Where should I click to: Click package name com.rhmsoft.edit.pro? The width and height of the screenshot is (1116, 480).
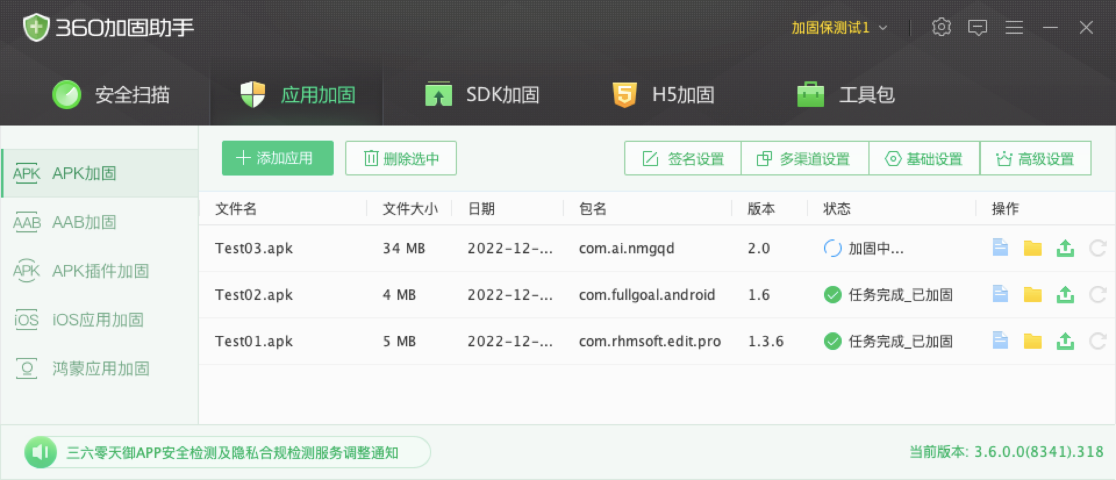tap(649, 341)
